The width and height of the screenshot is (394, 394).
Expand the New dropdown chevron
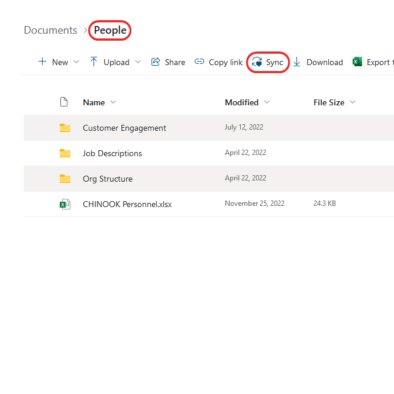[x=76, y=62]
